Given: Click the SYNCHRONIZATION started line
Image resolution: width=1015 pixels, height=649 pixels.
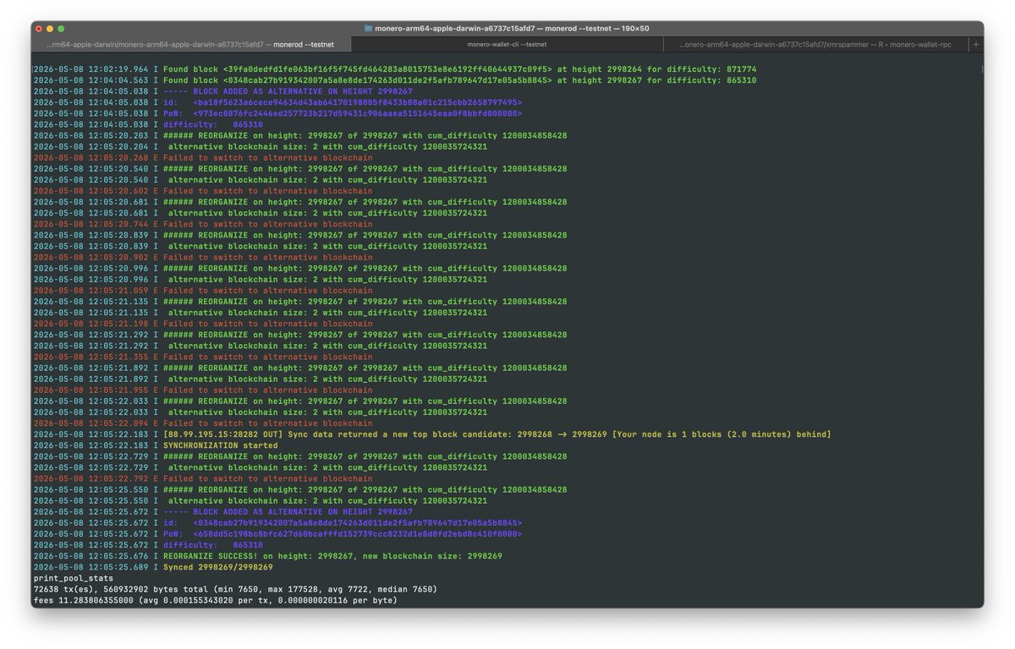Looking at the screenshot, I should [x=156, y=445].
